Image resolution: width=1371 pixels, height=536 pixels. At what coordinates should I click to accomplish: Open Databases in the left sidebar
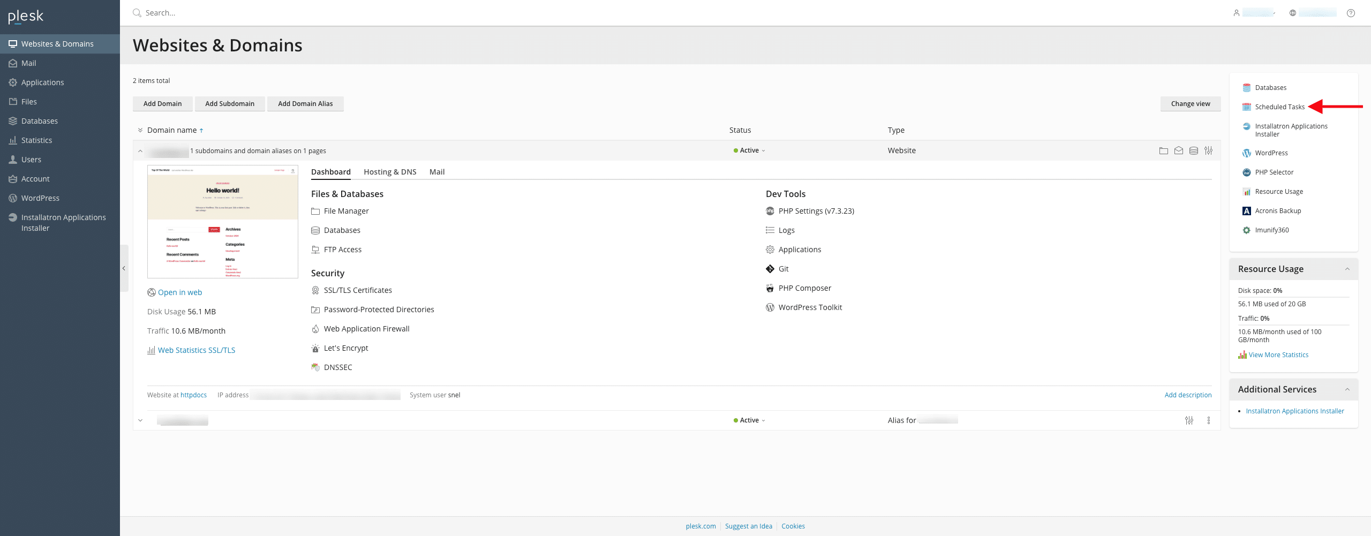pyautogui.click(x=60, y=121)
